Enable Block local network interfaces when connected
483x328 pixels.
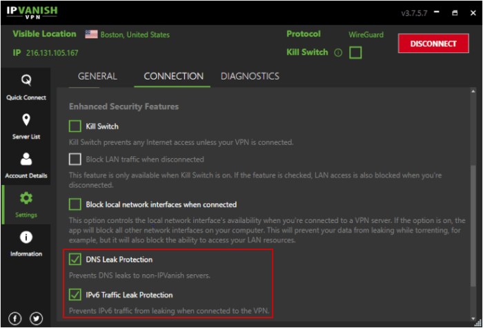point(75,204)
